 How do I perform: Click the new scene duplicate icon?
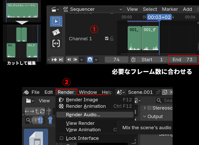[165, 92]
